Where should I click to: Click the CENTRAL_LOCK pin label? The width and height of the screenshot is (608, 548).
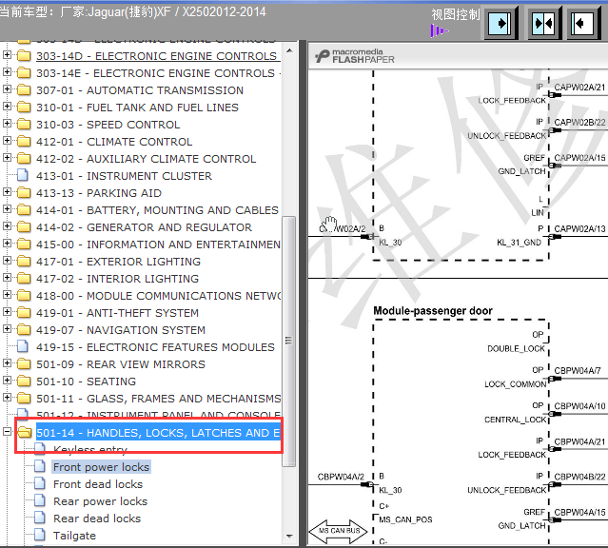coord(516,420)
